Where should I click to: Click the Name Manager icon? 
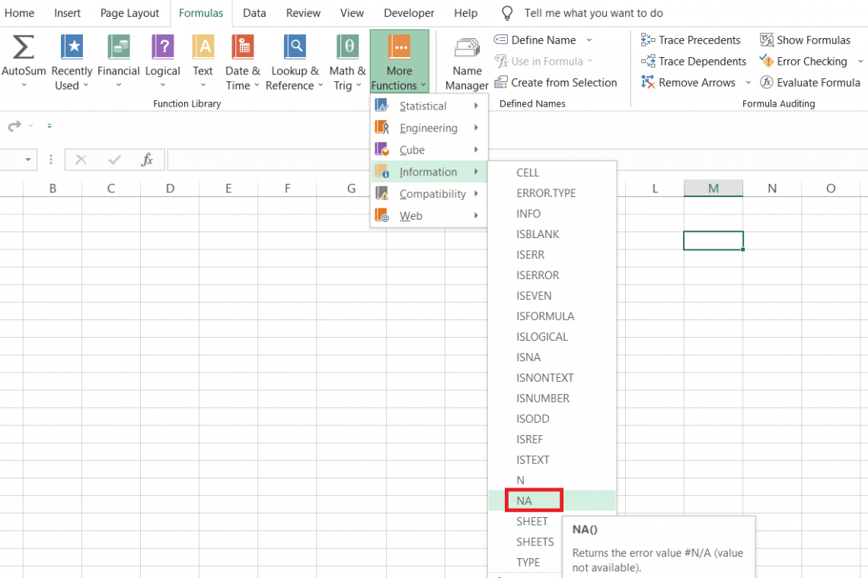[466, 61]
